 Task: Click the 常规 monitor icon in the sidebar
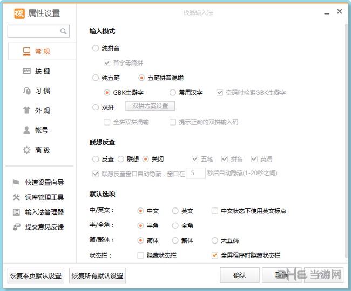click(x=26, y=51)
